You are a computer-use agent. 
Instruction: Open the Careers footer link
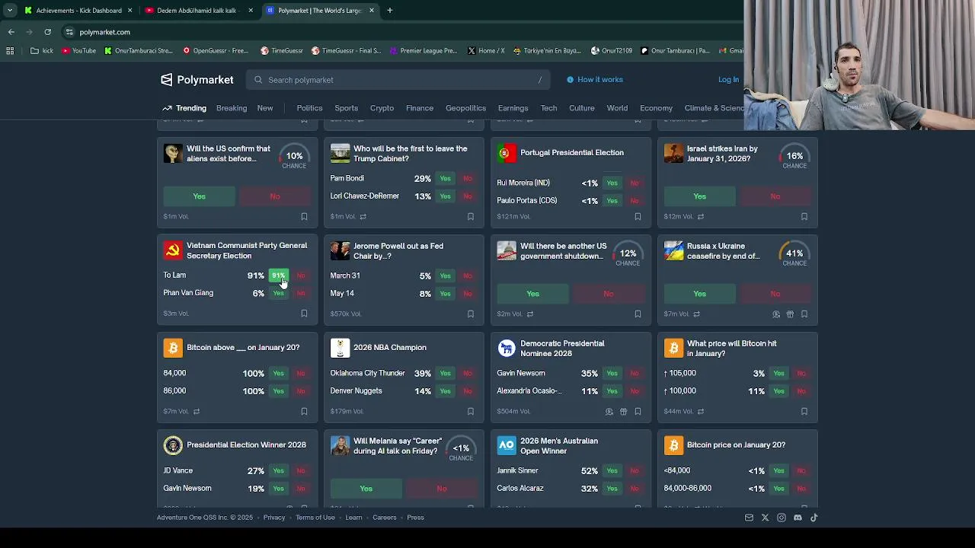[x=385, y=518]
